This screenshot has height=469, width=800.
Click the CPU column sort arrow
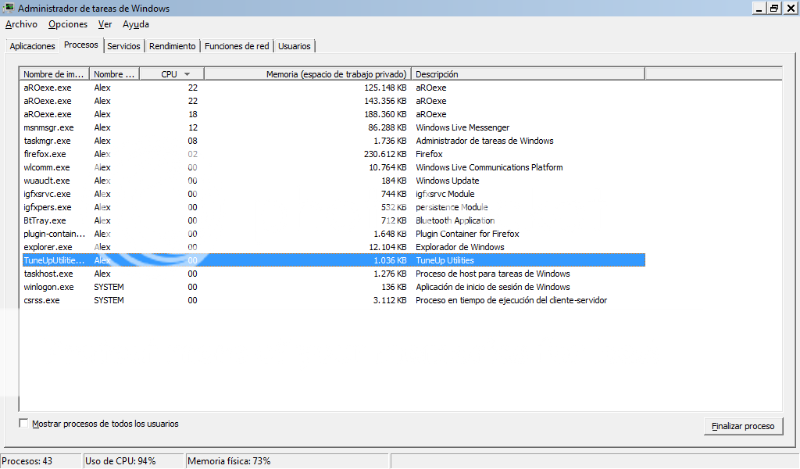(187, 74)
